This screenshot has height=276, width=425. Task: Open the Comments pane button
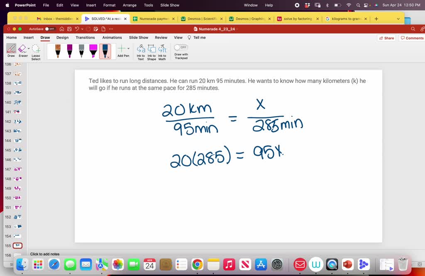pyautogui.click(x=412, y=38)
